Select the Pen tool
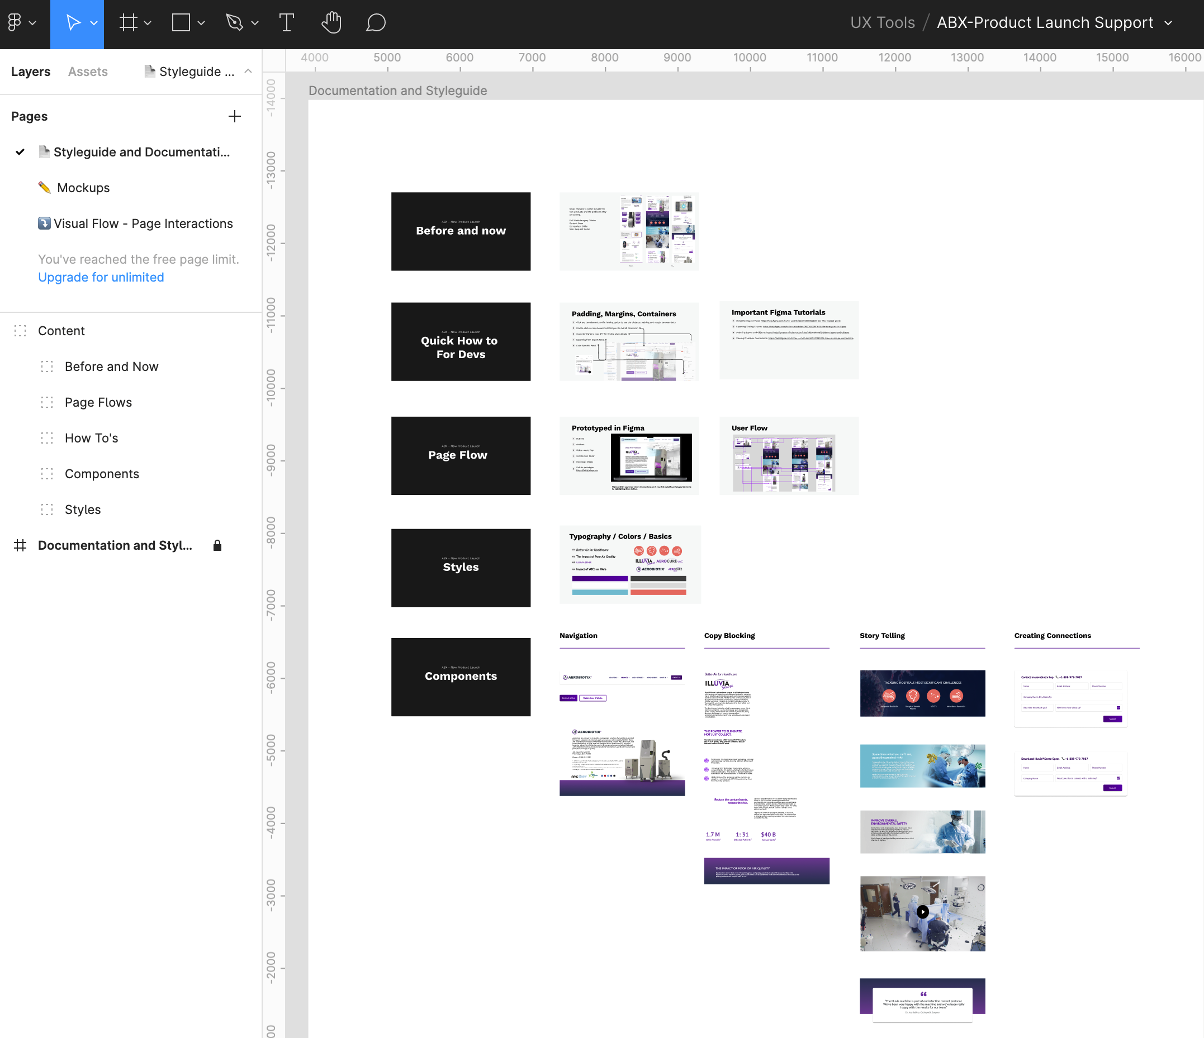The width and height of the screenshot is (1204, 1038). [x=234, y=23]
